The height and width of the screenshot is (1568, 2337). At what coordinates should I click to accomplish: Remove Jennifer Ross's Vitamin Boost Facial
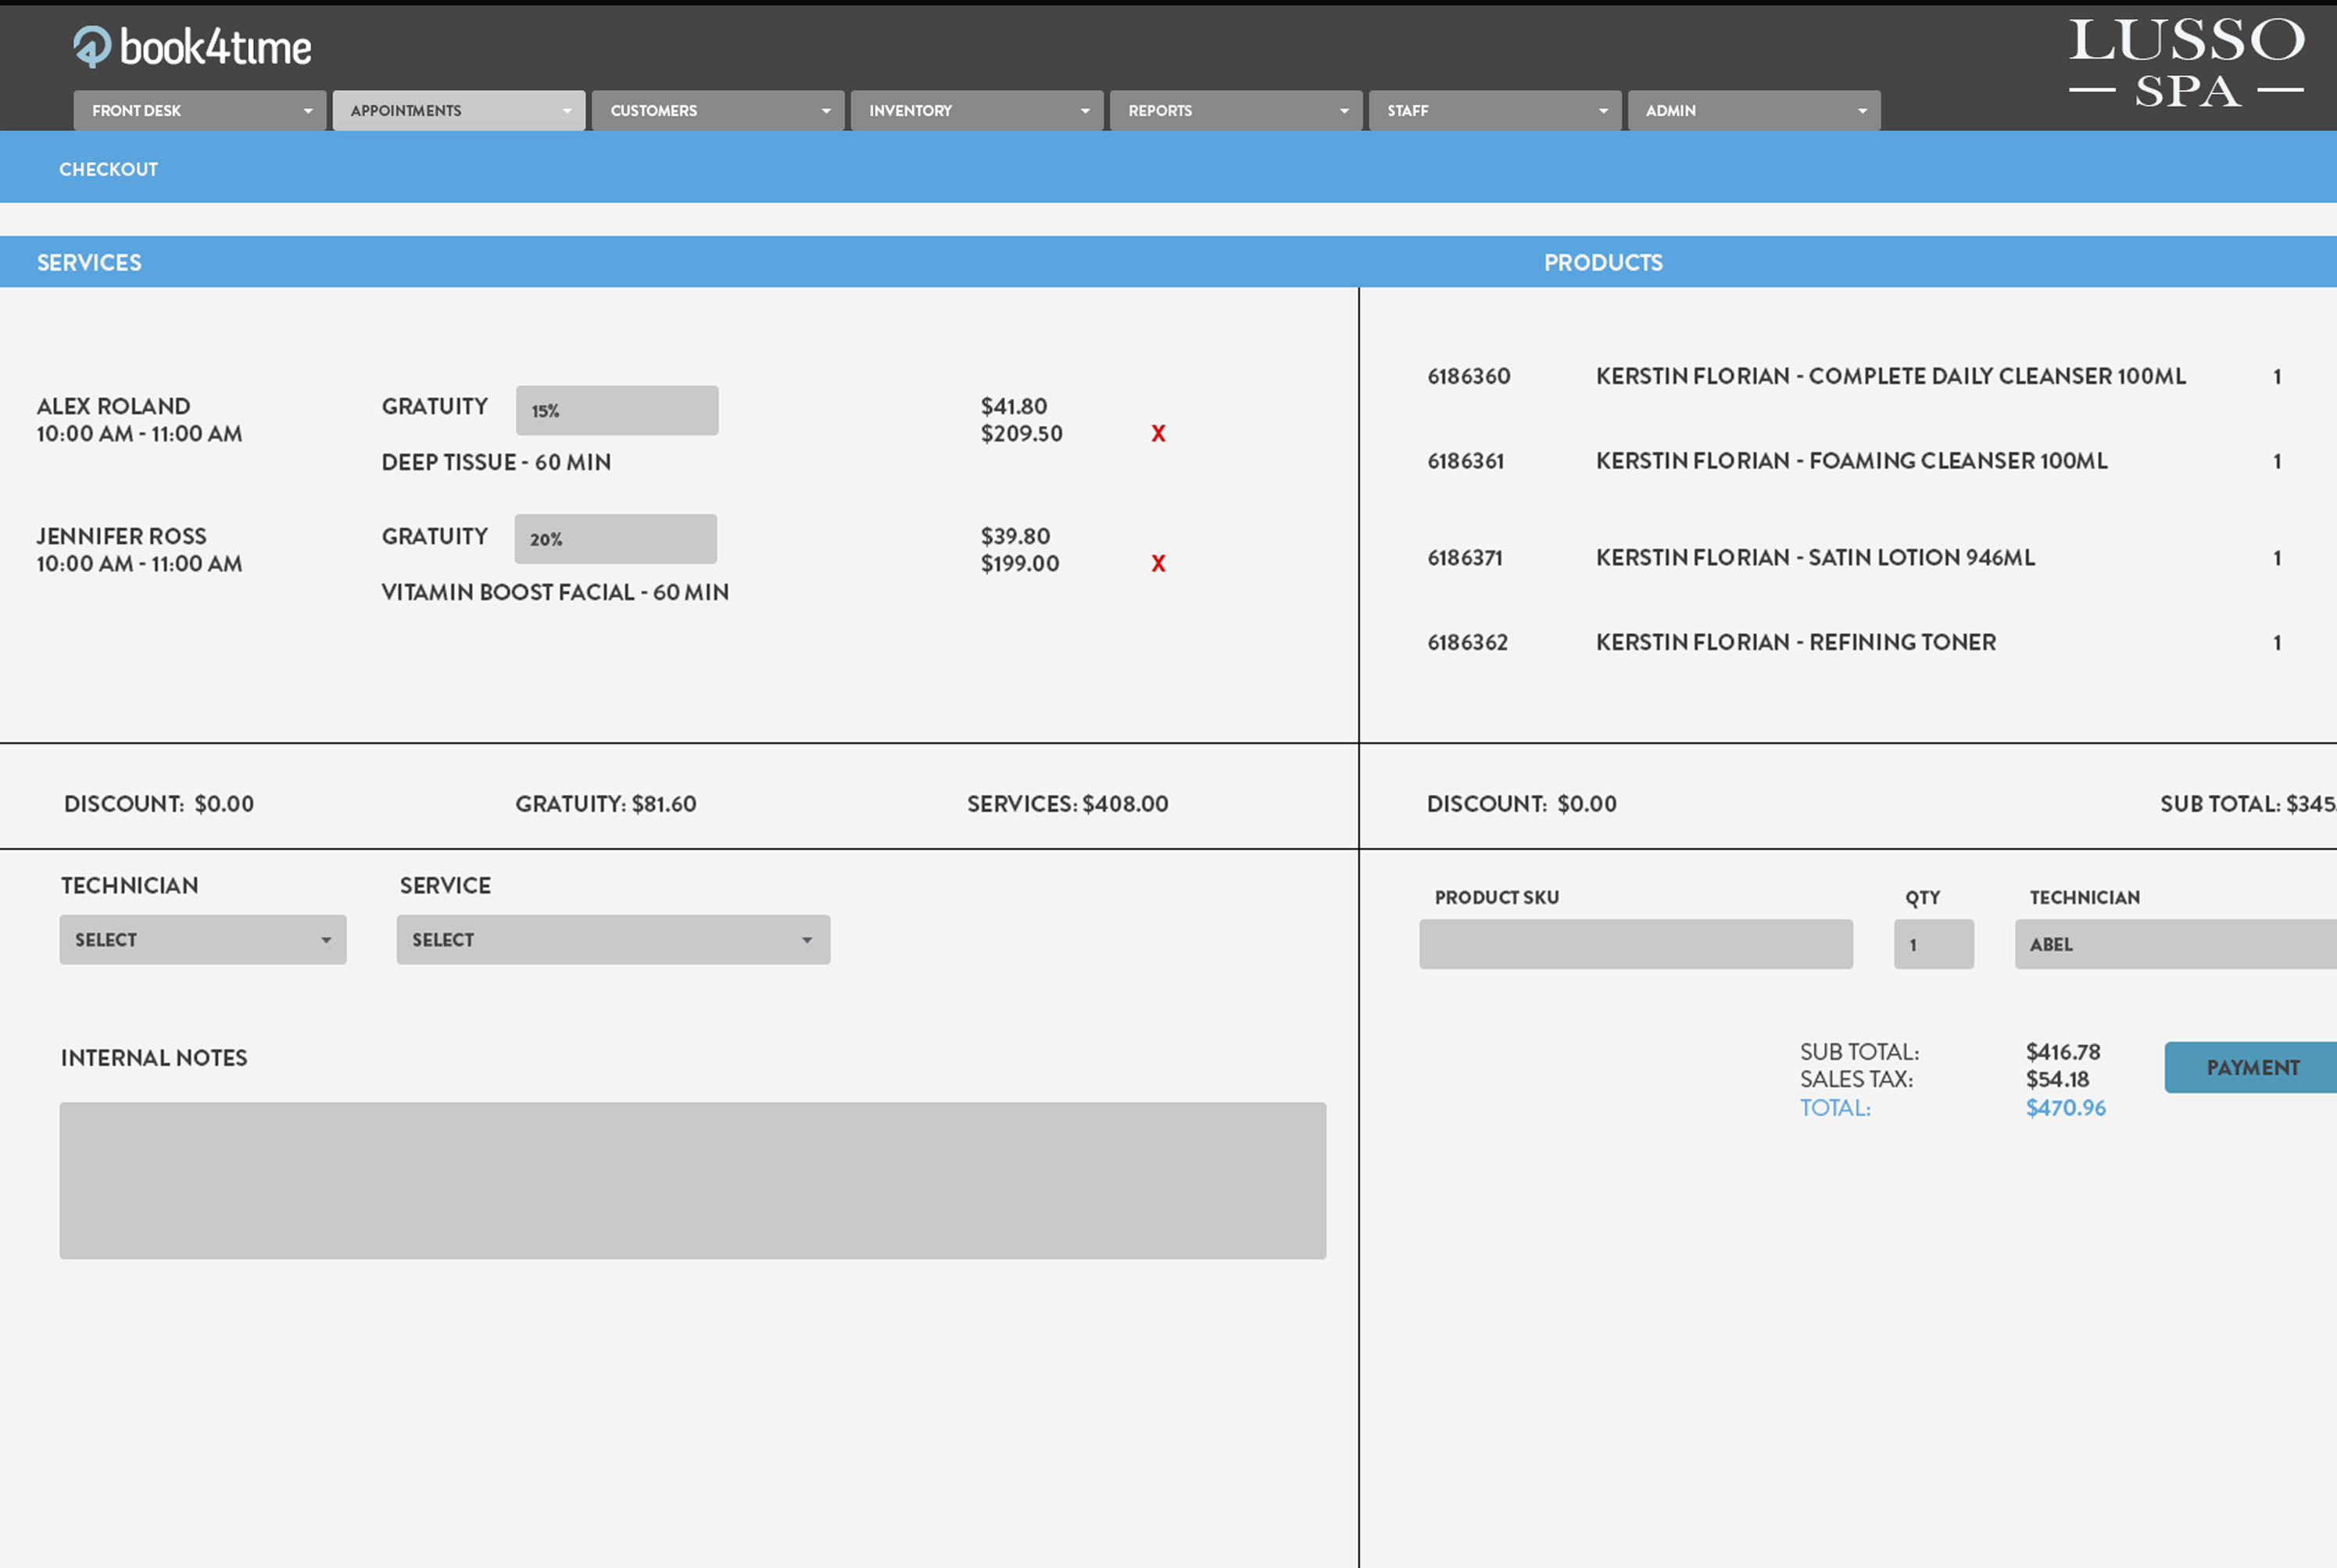1158,564
